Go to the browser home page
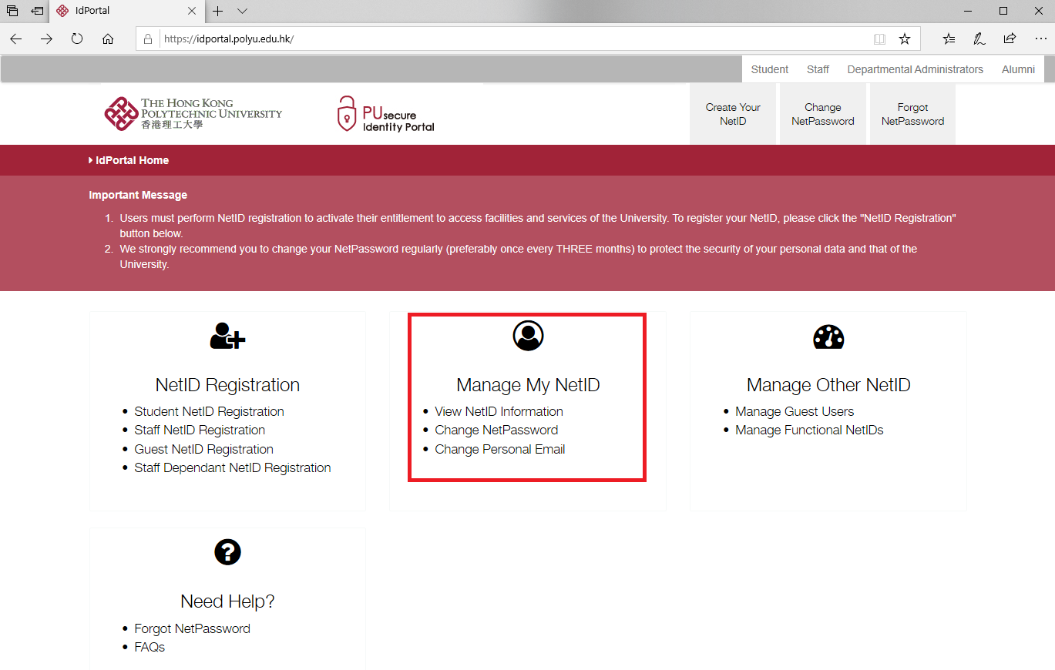Viewport: 1055px width, 670px height. 108,39
